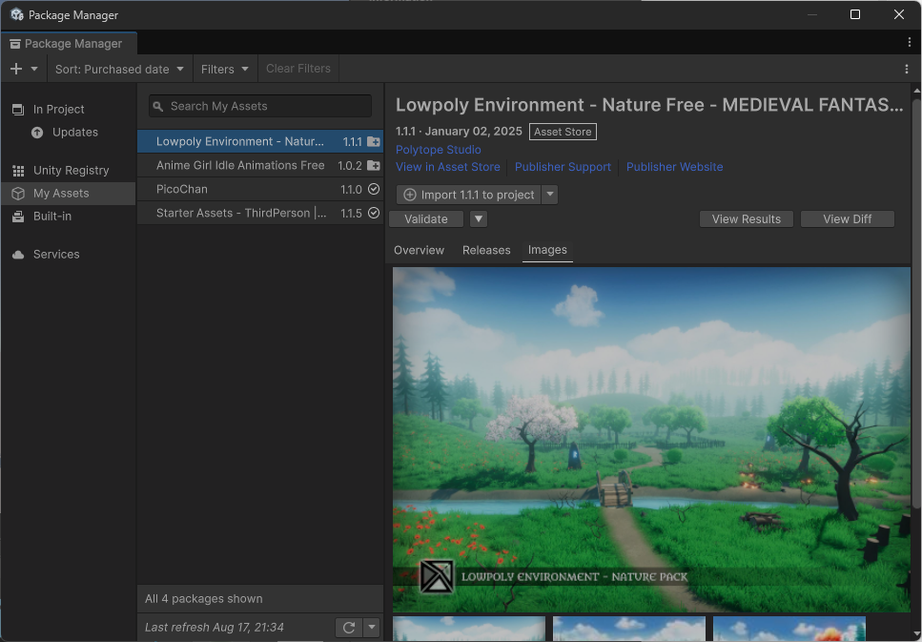
Task: Select Lowpoly Environment package row
Action: click(260, 142)
